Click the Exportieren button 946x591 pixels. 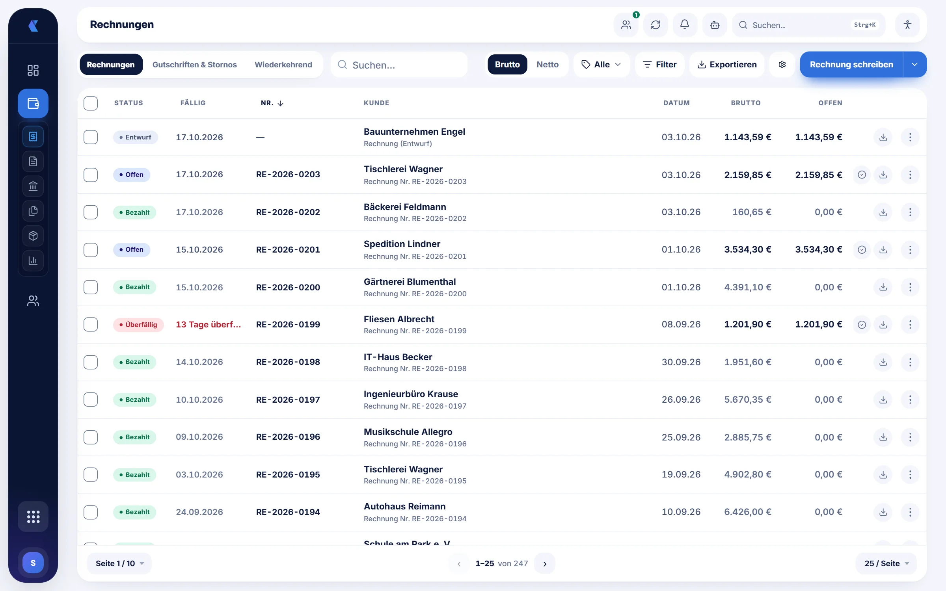pyautogui.click(x=727, y=64)
